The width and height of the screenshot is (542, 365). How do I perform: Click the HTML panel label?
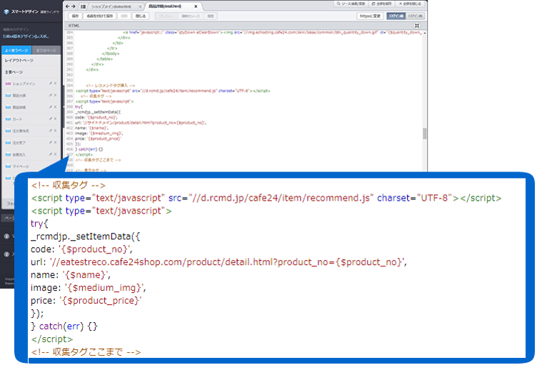pyautogui.click(x=74, y=26)
